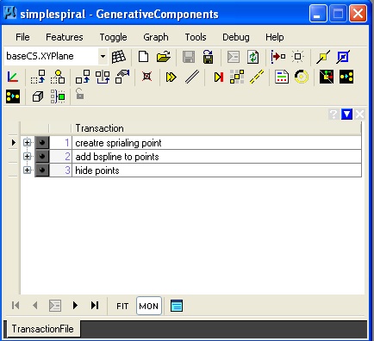Click the grid plane icon beside baseCS.XYPlane
374x341 pixels.
click(119, 57)
